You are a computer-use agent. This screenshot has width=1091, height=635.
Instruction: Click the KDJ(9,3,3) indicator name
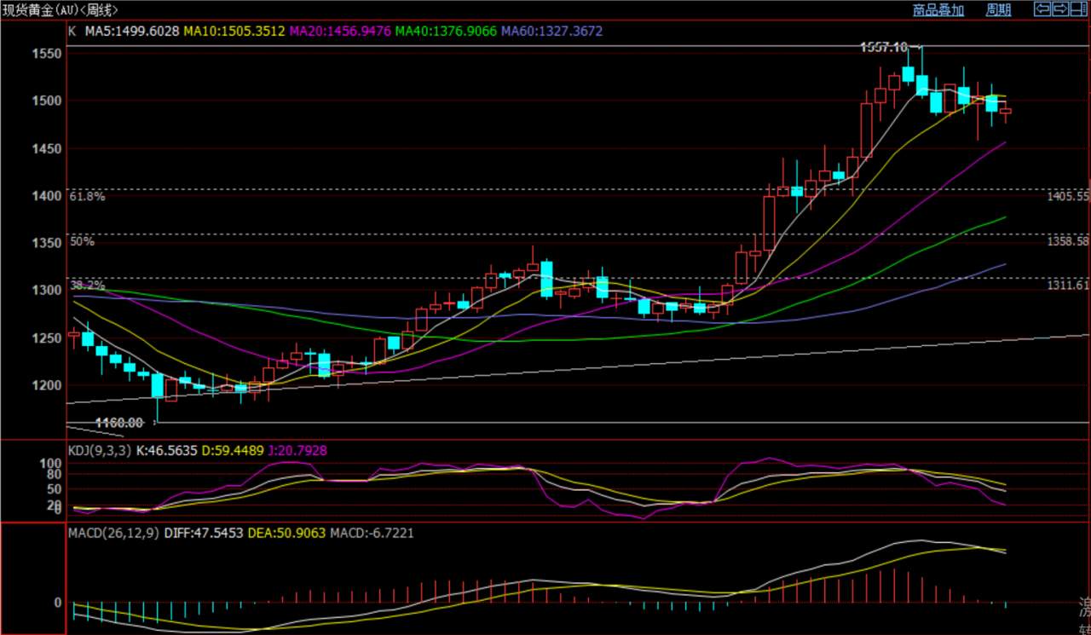[99, 449]
